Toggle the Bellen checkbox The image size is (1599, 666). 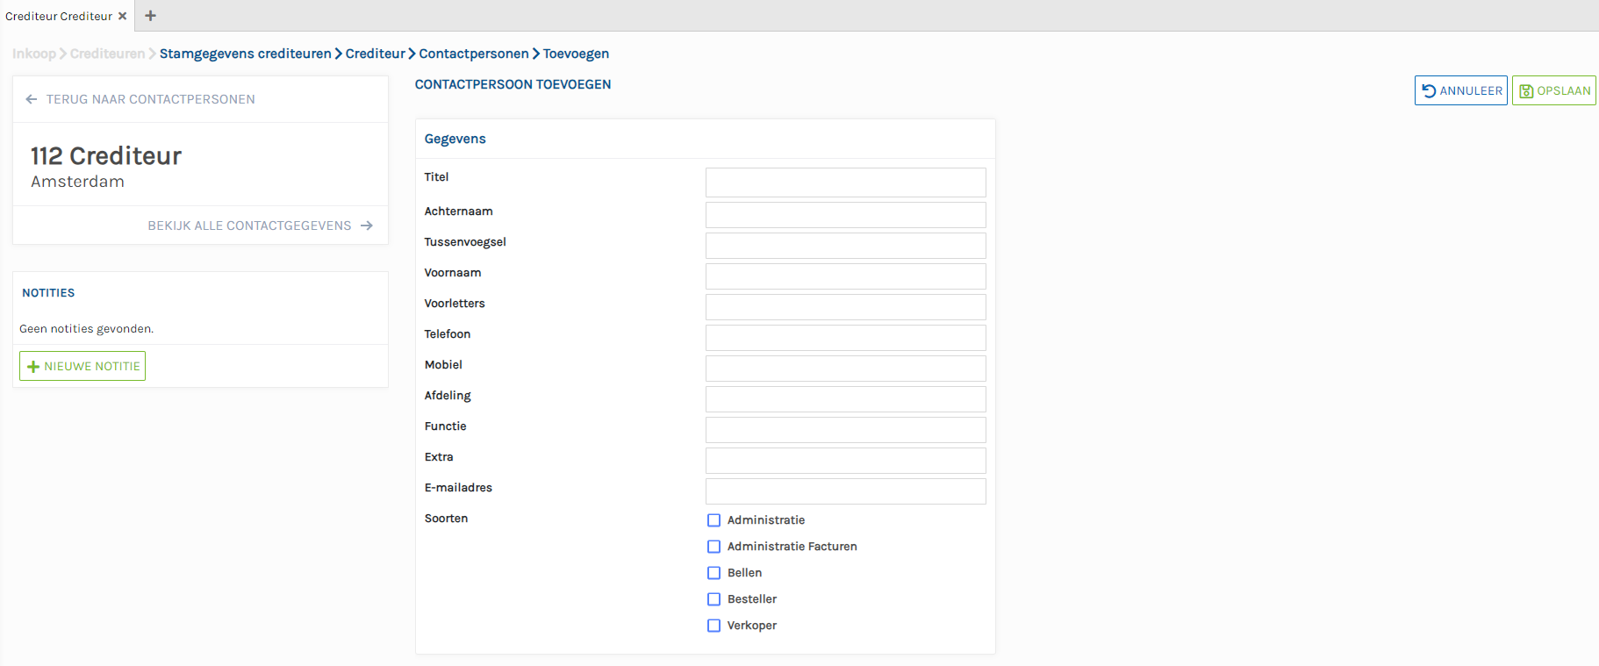pos(713,573)
